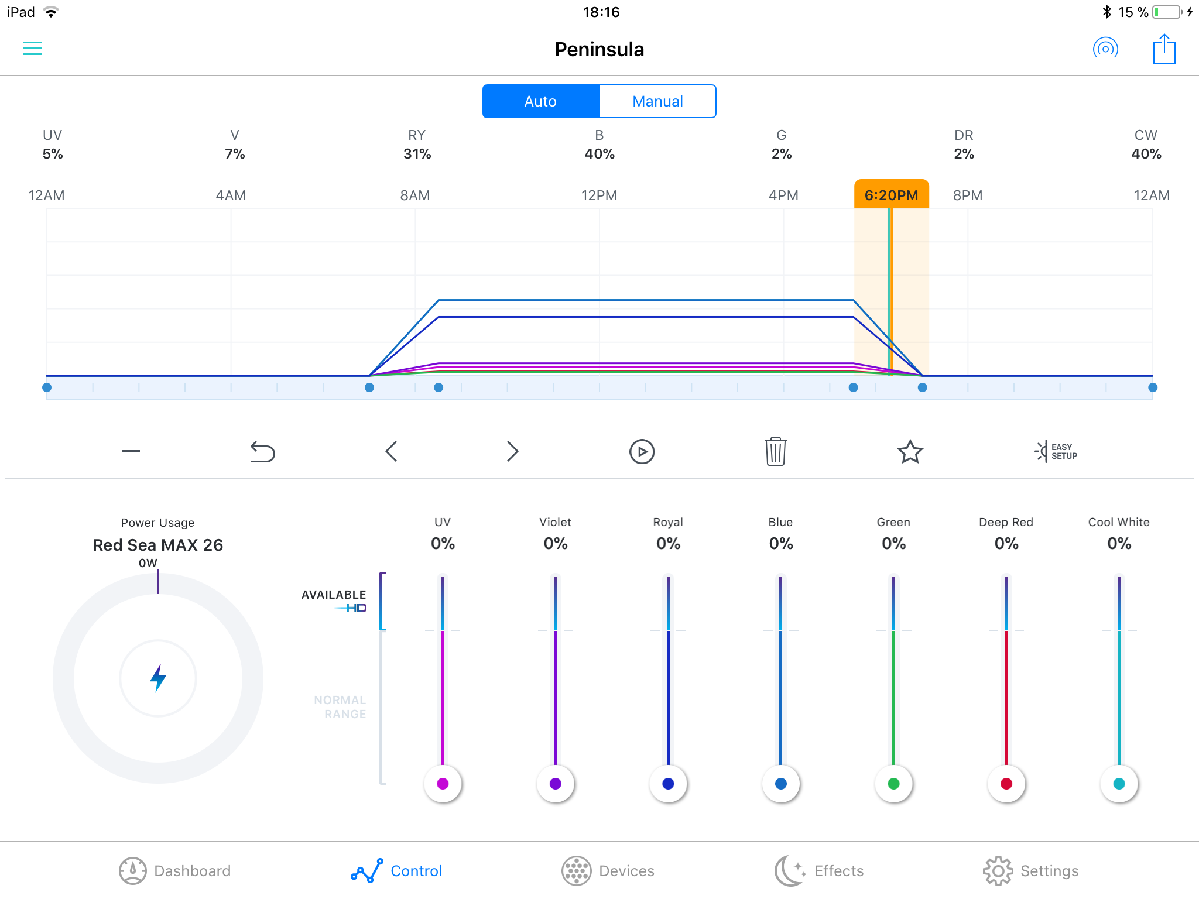Tap the device broadcast icon
The image size is (1199, 899).
coord(1105,49)
